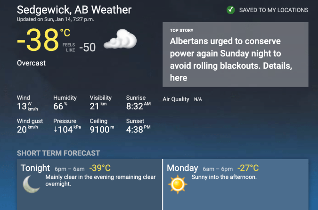Switch units via the °C symbol
318x210 pixels.
coord(65,32)
